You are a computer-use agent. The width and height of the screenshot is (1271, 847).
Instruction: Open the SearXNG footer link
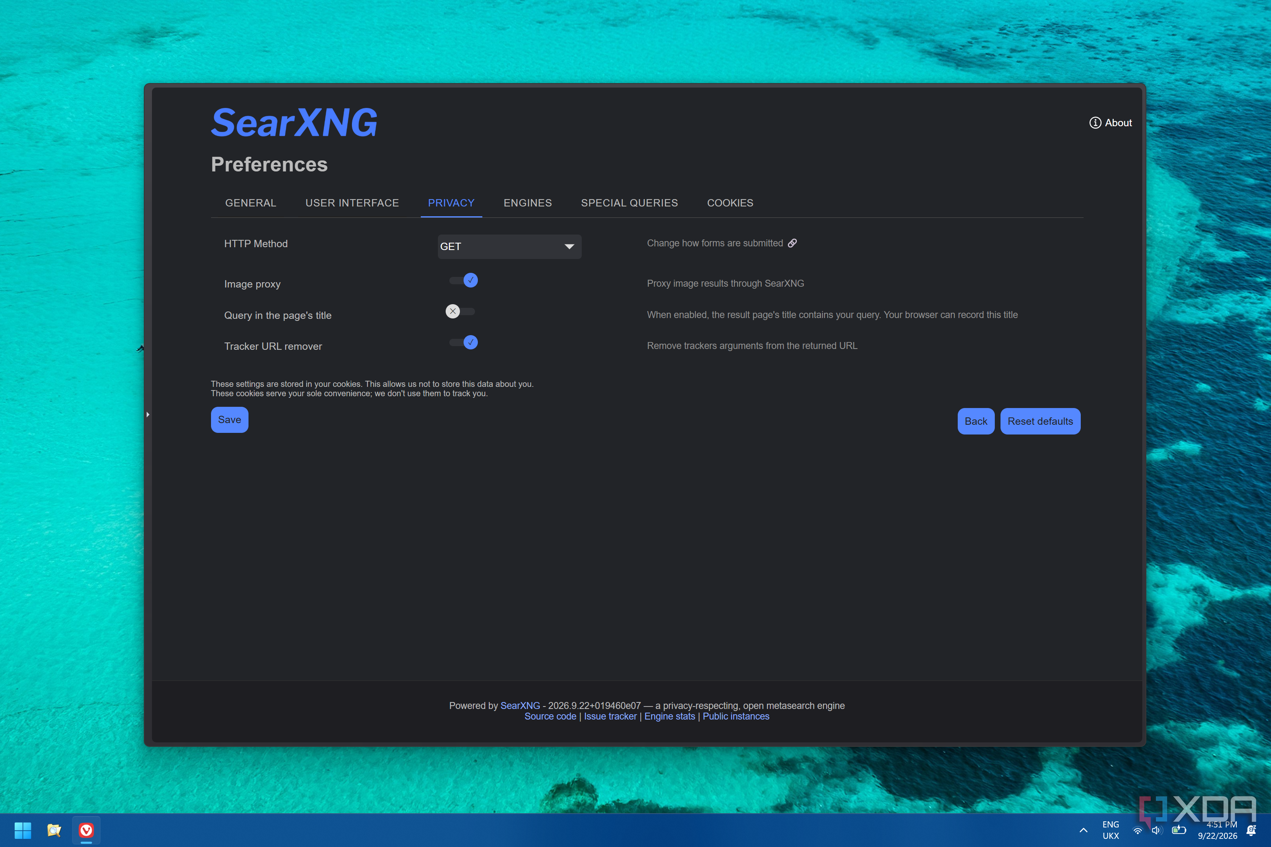click(x=520, y=705)
